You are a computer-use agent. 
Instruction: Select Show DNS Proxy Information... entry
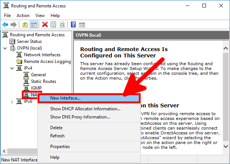[x=80, y=117]
